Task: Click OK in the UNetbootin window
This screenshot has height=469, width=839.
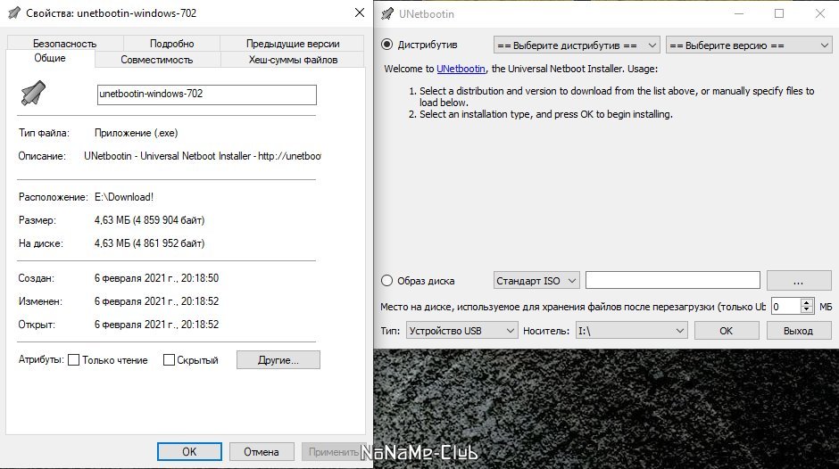Action: [x=727, y=331]
